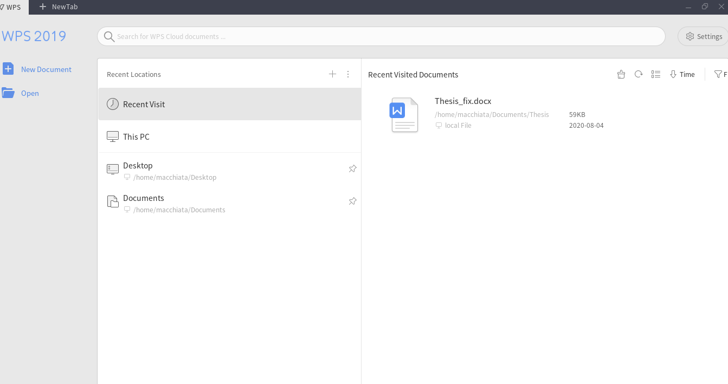Click the Open link
728x384 pixels.
30,93
